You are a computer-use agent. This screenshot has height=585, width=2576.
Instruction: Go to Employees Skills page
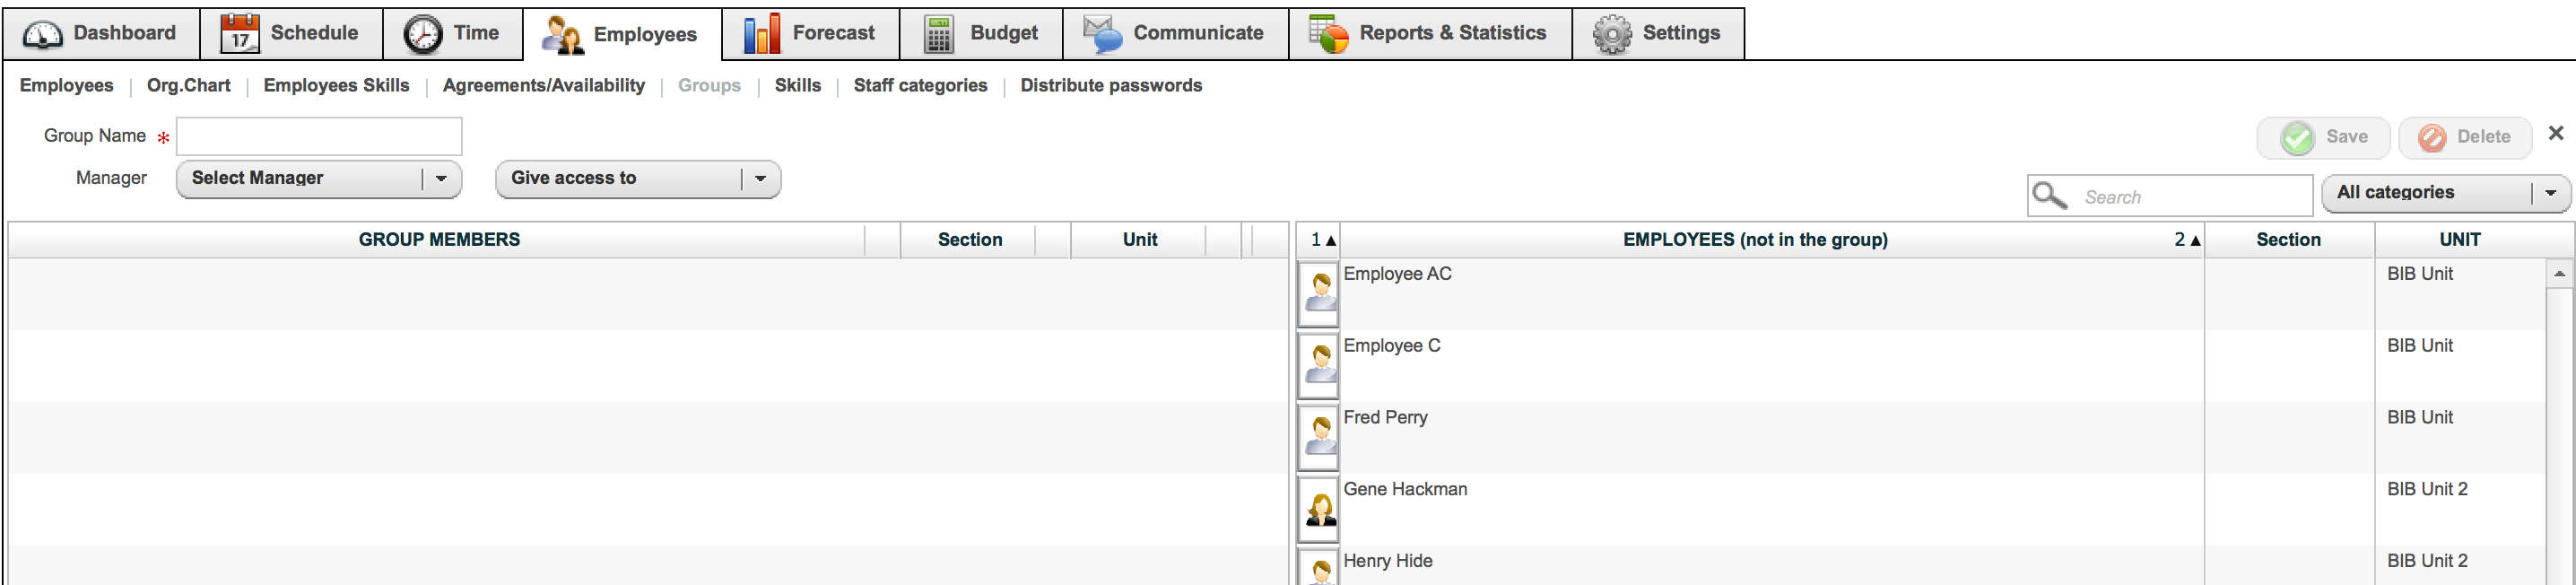click(x=336, y=86)
